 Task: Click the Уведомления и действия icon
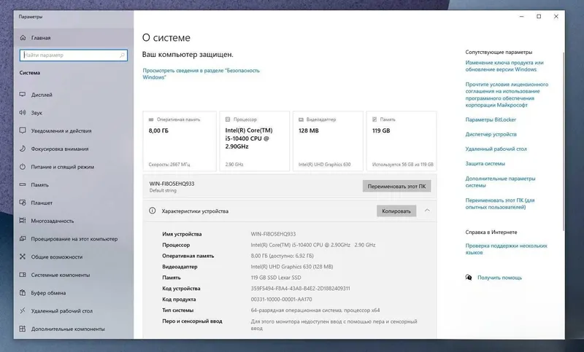(23, 130)
